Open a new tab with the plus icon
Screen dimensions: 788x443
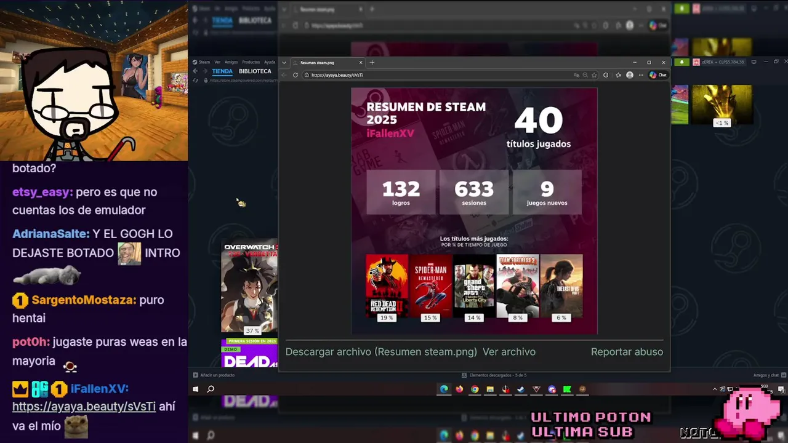[x=372, y=62]
